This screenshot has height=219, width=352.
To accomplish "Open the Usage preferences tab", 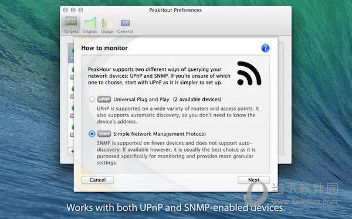I will (x=107, y=25).
